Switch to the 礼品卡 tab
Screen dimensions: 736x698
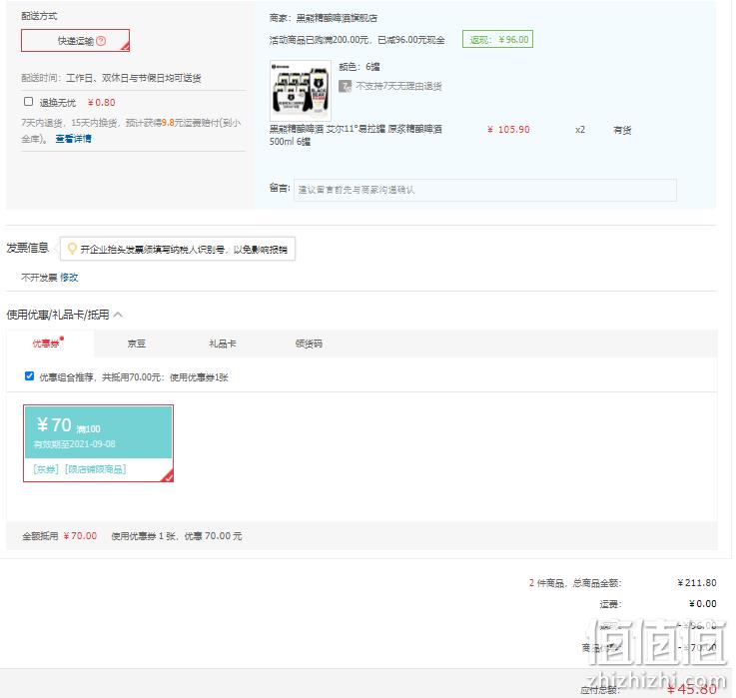(x=223, y=344)
